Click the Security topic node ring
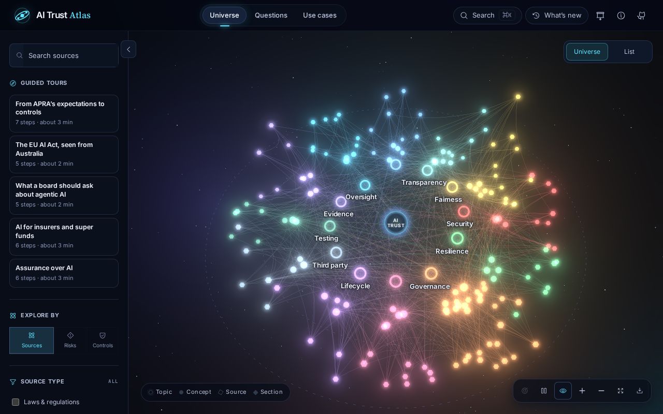The width and height of the screenshot is (663, 414). (464, 212)
